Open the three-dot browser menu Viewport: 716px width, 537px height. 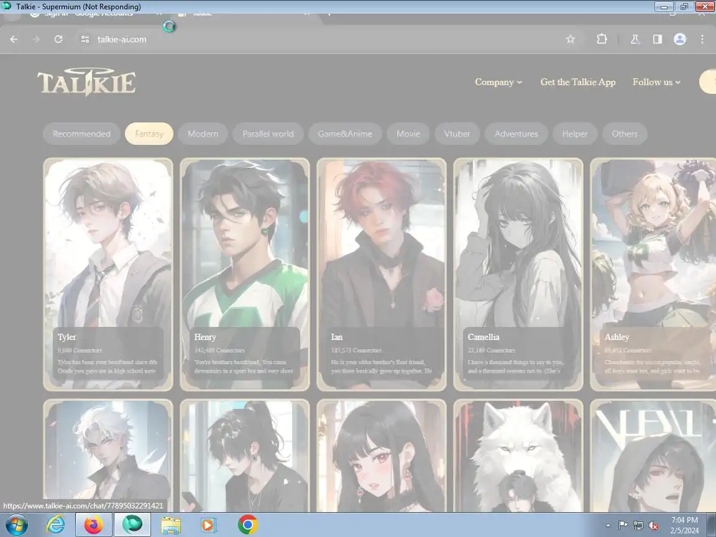[x=702, y=39]
